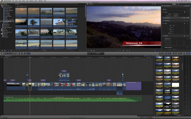Open the Modify menu in menu bar
The height and width of the screenshot is (119, 191).
click(31, 1)
